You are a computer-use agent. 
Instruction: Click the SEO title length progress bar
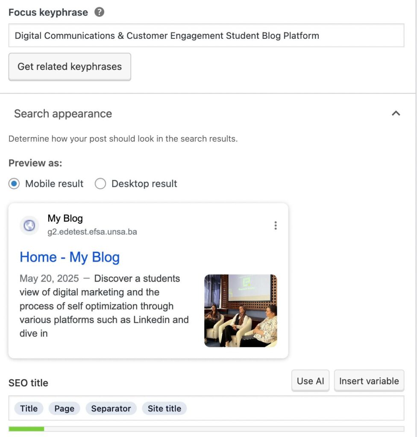206,429
